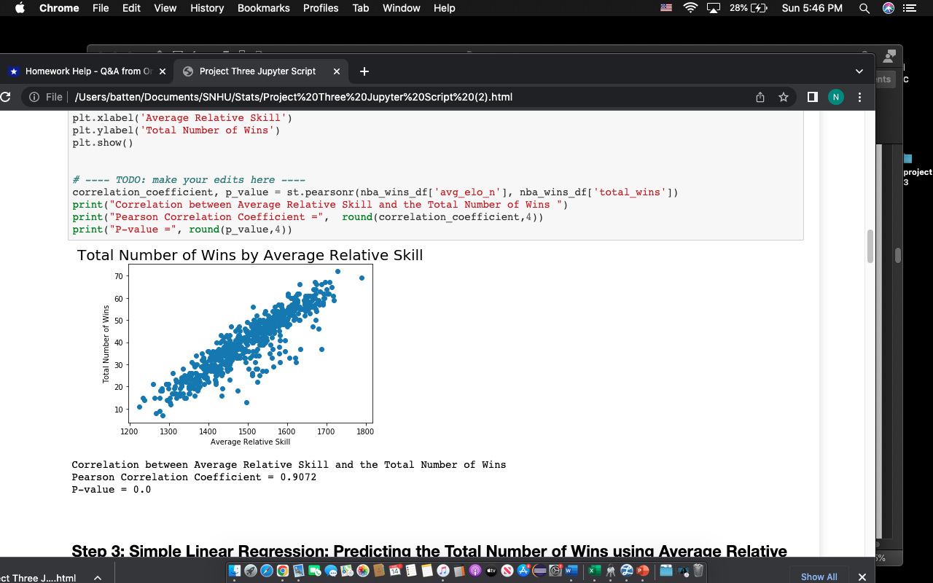Open the History menu
Screen dimensions: 933x583
tap(206, 8)
